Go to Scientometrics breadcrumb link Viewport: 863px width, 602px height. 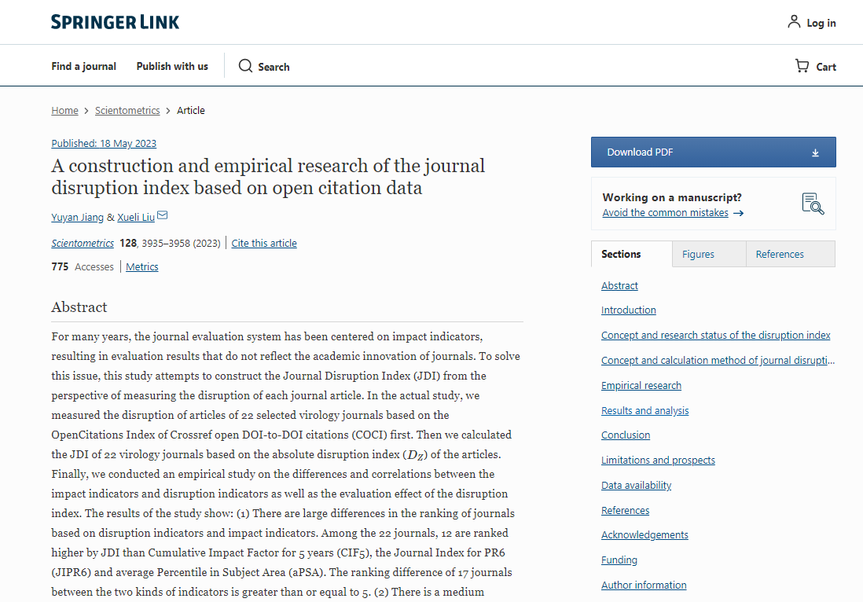click(x=127, y=110)
